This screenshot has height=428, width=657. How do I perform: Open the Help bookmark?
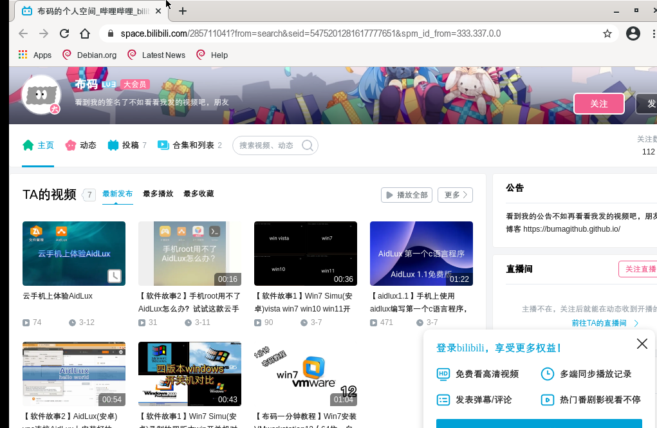click(x=212, y=55)
